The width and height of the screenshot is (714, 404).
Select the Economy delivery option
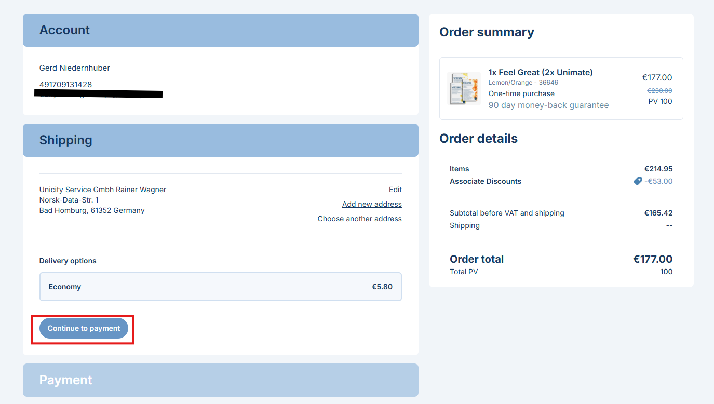point(220,287)
